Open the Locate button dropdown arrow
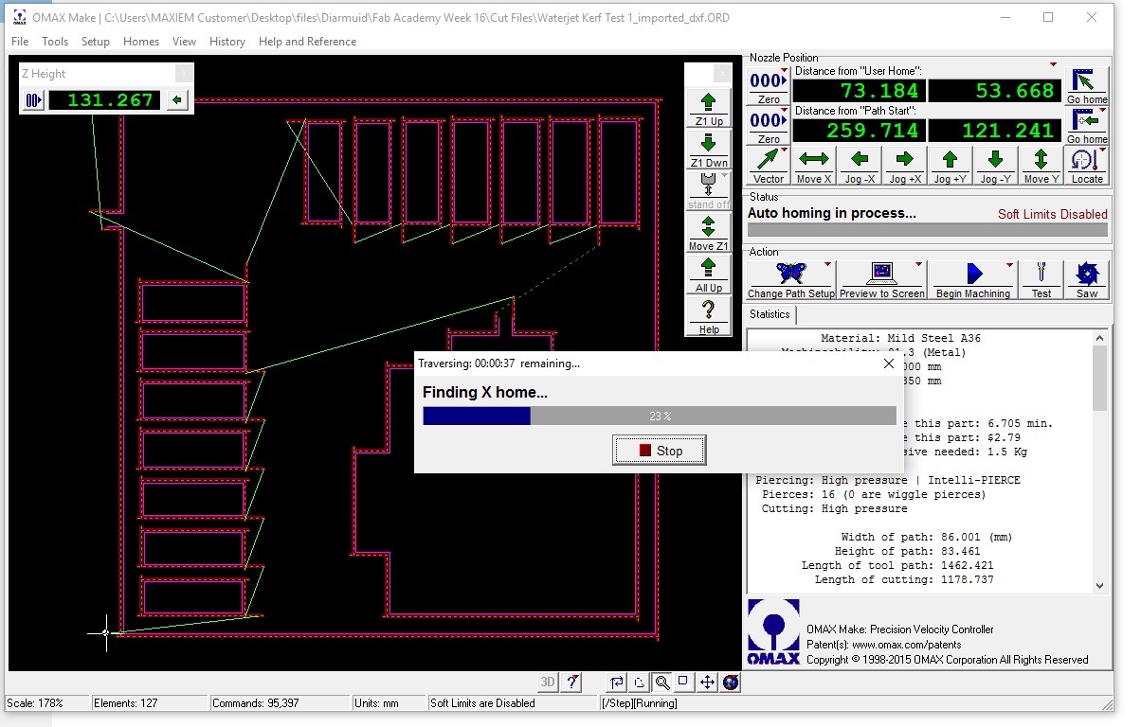This screenshot has height=727, width=1141. (x=1103, y=151)
